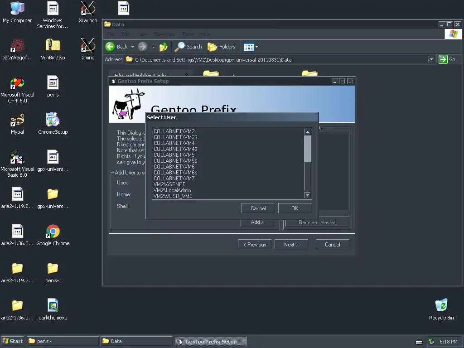Expand Views dropdown arrow
Image resolution: width=464 pixels, height=348 pixels.
pyautogui.click(x=256, y=47)
